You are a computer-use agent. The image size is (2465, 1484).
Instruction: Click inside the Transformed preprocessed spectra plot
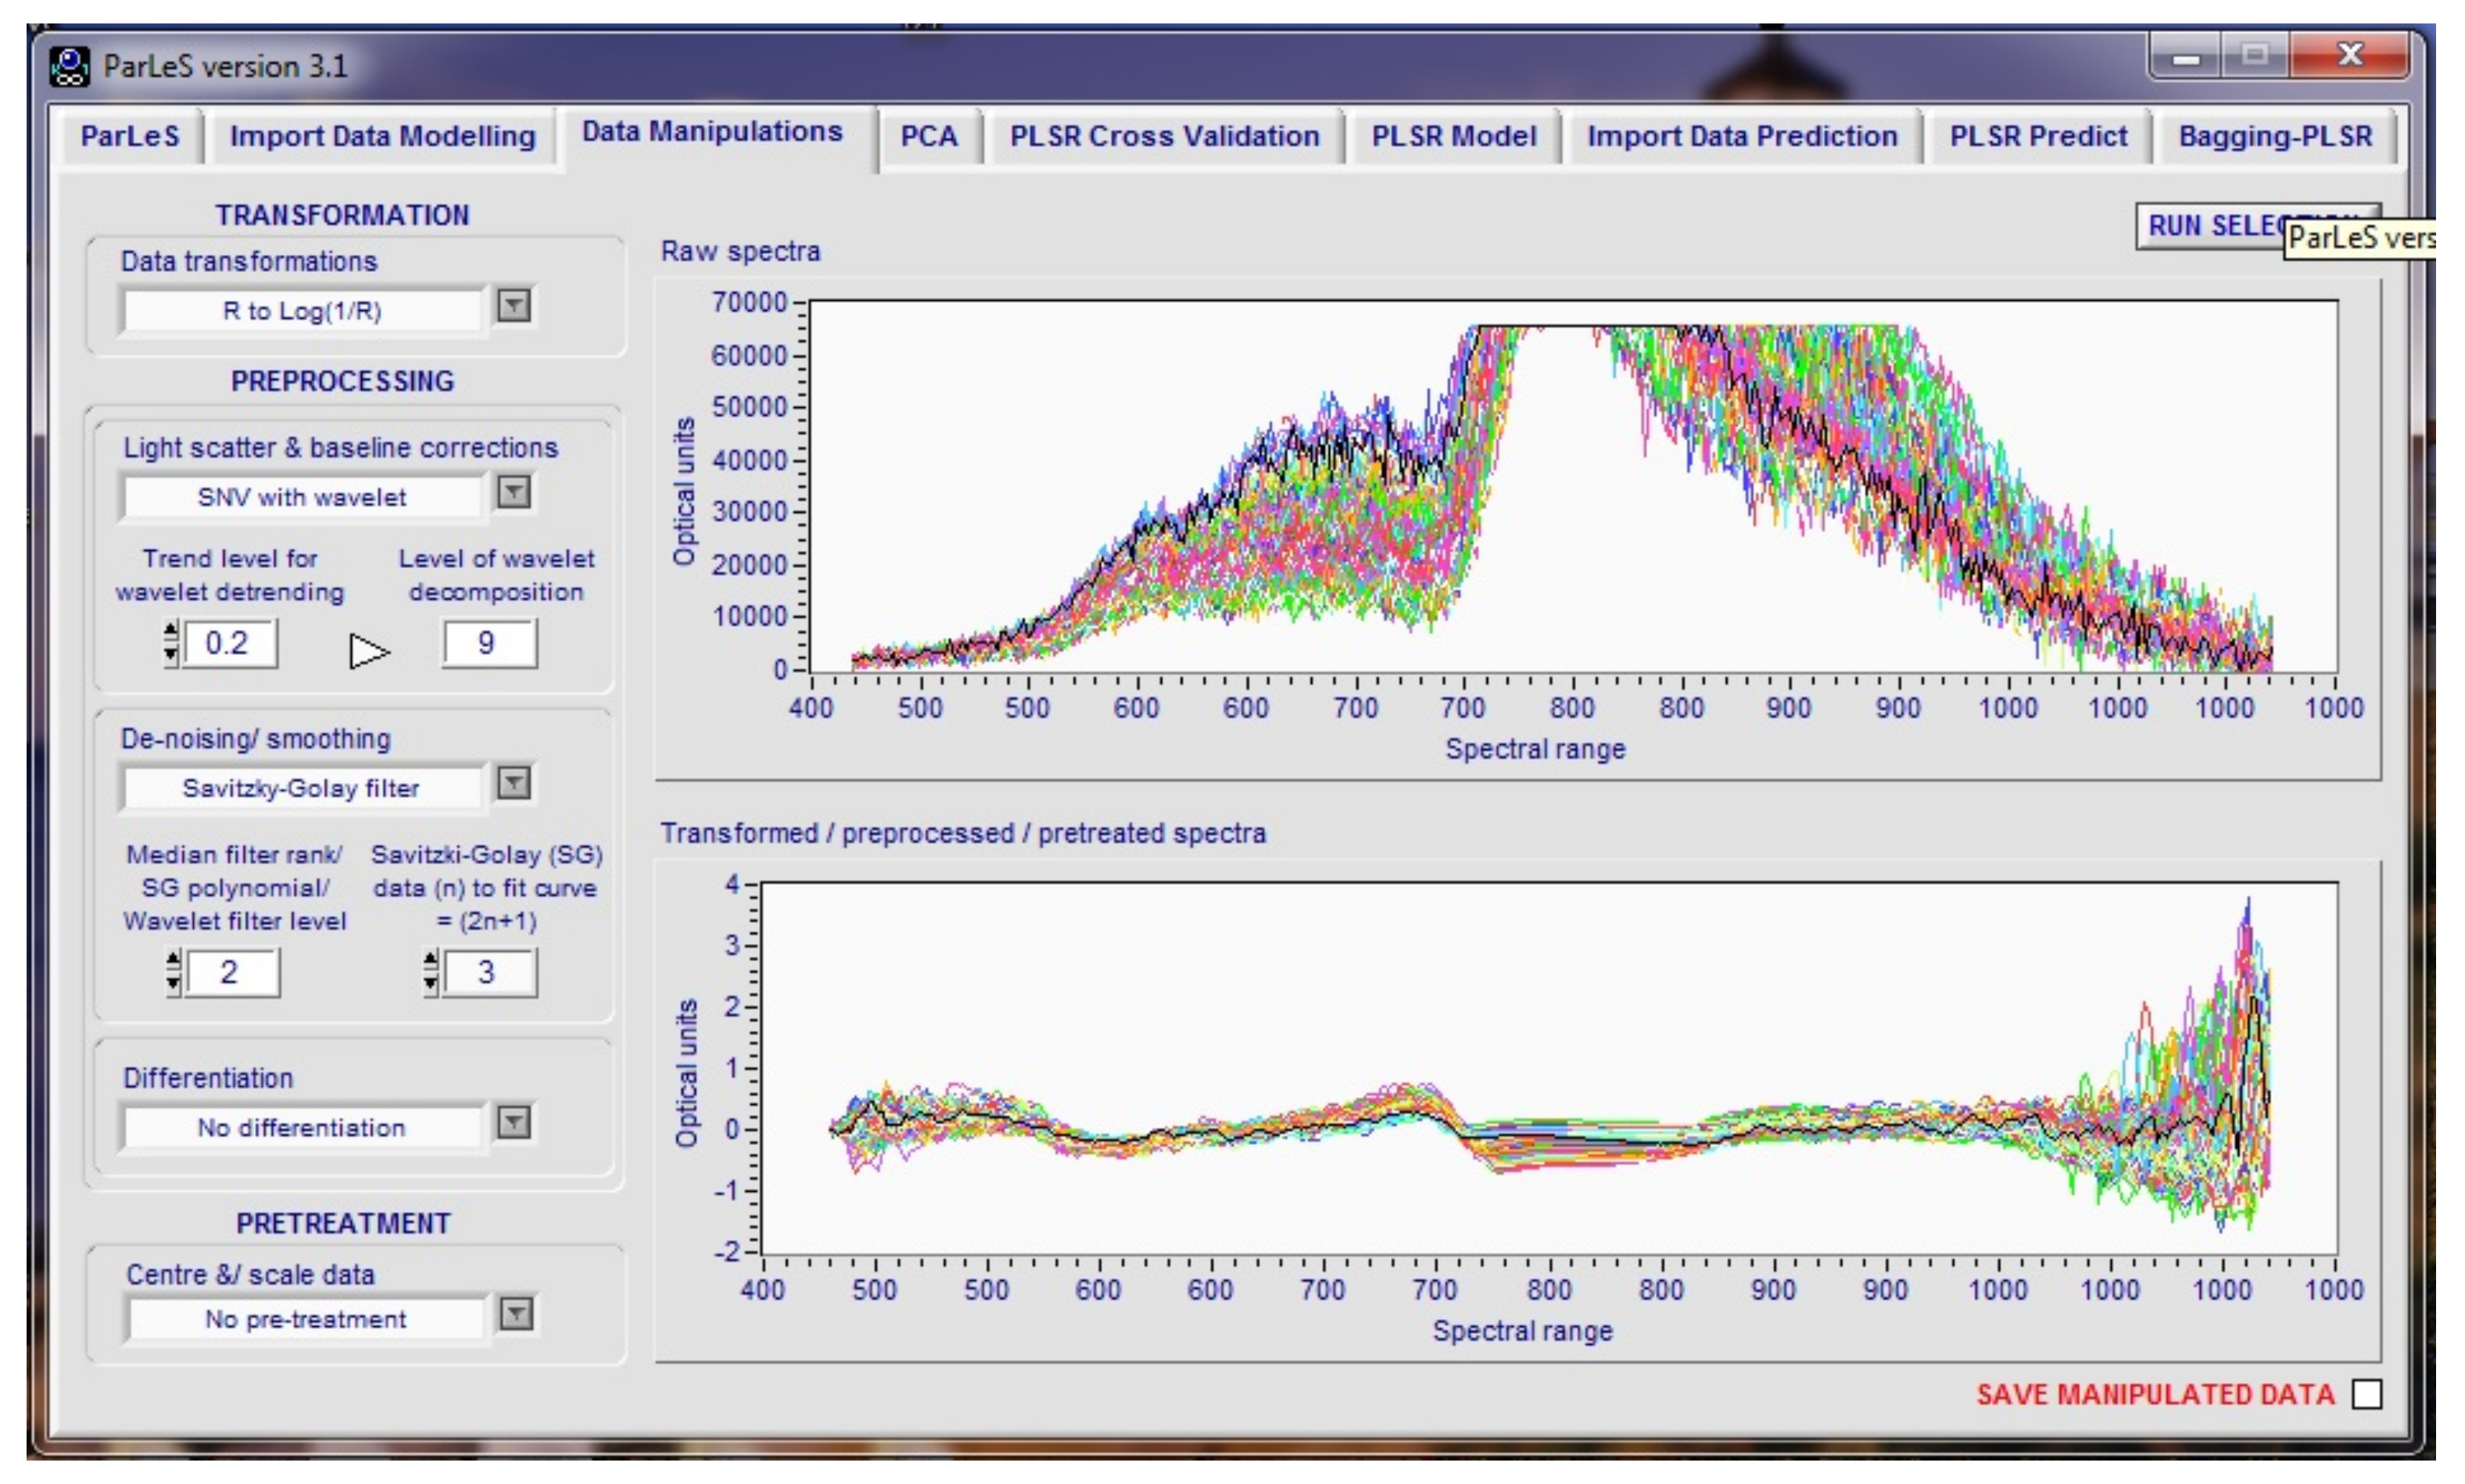pos(1549,1068)
